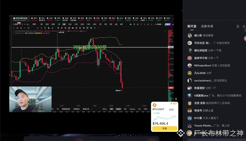Close the BTCUSDT card with X

pos(176,99)
